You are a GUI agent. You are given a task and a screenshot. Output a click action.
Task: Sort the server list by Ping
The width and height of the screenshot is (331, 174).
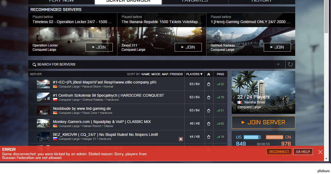pos(220,74)
